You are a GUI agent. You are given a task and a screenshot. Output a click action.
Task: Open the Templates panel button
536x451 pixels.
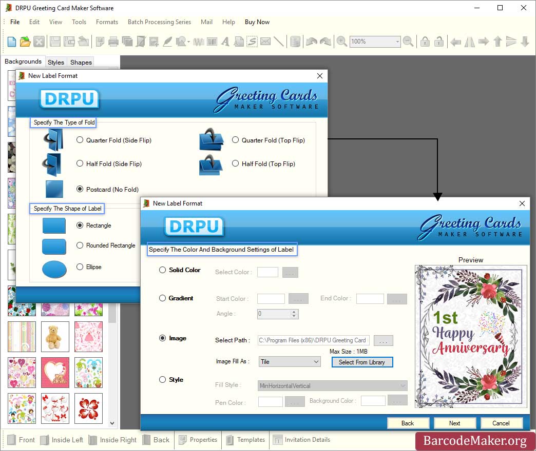[x=245, y=440]
